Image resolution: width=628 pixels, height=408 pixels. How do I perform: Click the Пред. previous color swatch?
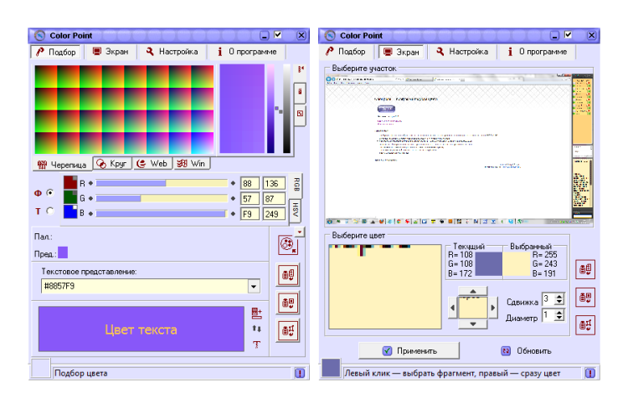pyautogui.click(x=63, y=252)
